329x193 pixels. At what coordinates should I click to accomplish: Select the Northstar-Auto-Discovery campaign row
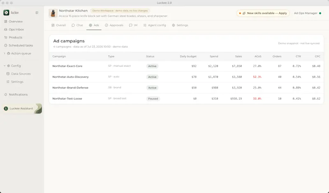pos(186,77)
